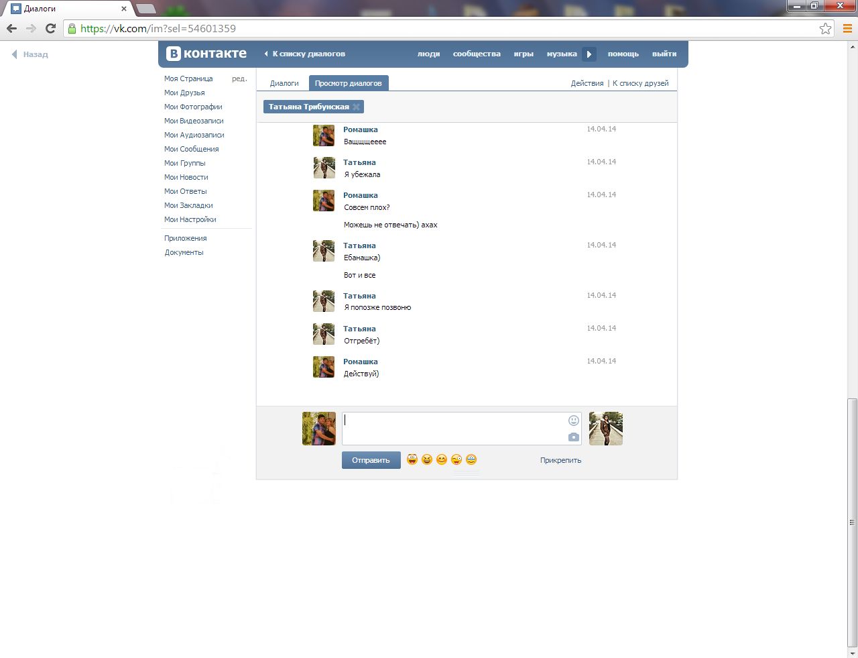Select the Просмотр диалогов tab

point(349,83)
